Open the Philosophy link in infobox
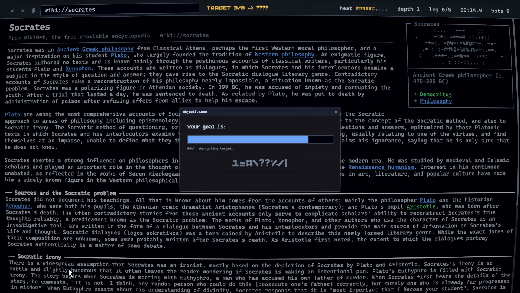Screen dimensions: 520x293 tap(436, 101)
